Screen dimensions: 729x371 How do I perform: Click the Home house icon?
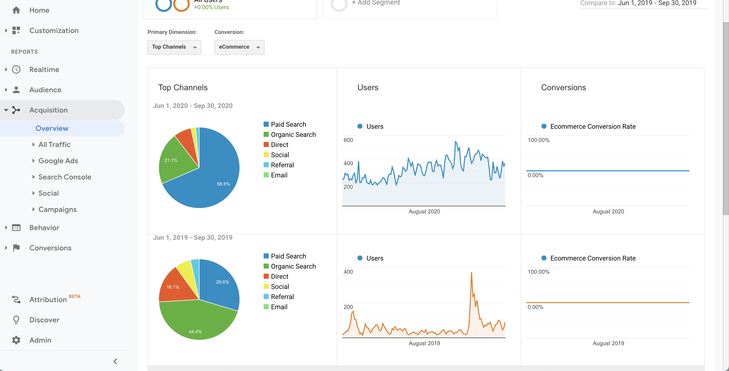(16, 10)
